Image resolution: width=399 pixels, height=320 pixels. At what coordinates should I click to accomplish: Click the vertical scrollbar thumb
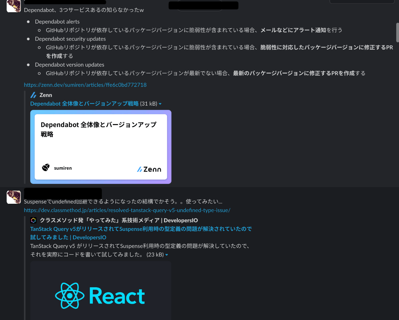tap(397, 32)
